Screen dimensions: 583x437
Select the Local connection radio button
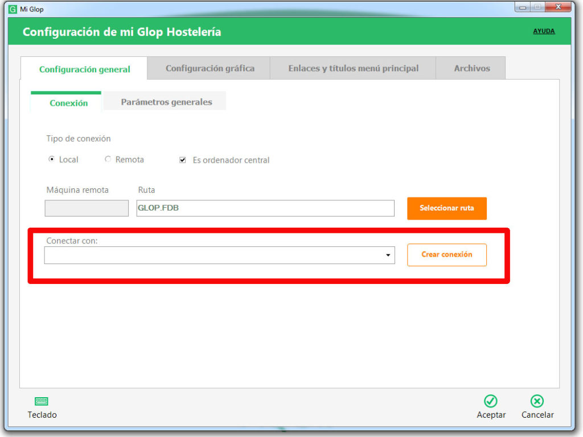(51, 159)
